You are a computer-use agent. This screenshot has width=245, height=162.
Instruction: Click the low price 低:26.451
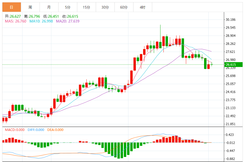[x=51, y=16]
